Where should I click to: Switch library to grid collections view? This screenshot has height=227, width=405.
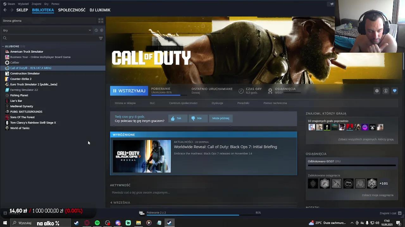(x=101, y=20)
